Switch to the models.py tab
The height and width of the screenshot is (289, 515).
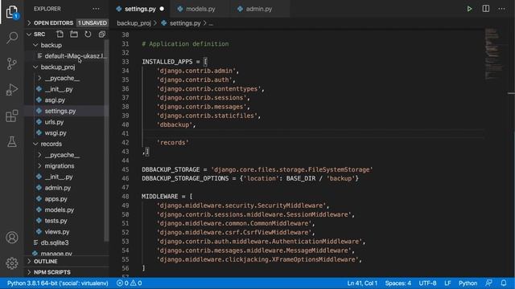click(x=200, y=9)
